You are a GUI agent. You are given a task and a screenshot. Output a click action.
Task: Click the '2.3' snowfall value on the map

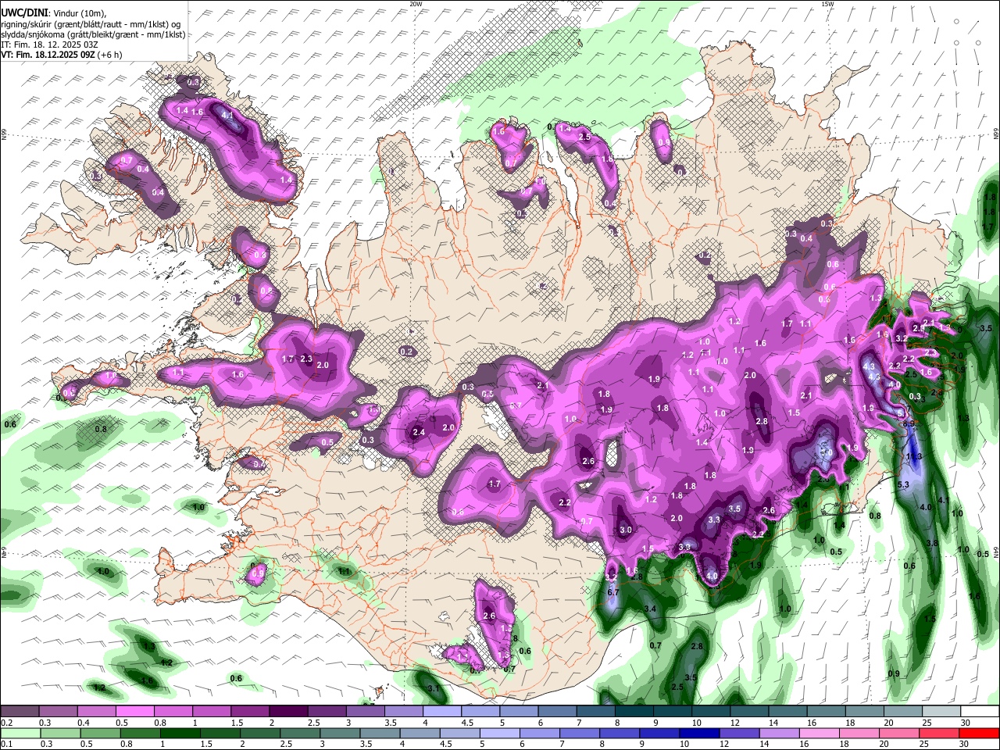(306, 359)
